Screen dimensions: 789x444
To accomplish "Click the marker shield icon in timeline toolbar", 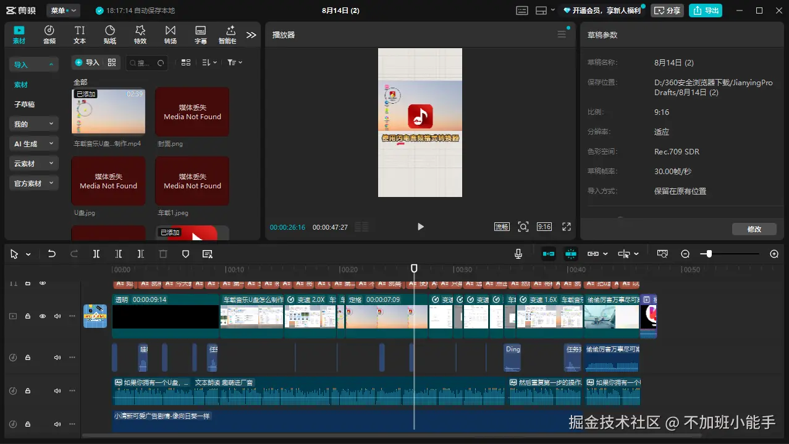I will point(185,254).
